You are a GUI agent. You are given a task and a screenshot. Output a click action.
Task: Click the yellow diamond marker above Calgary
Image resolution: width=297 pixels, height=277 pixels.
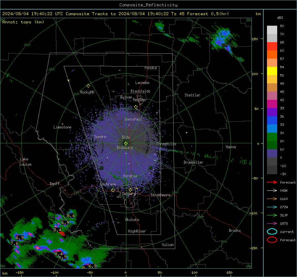pyautogui.click(x=130, y=190)
